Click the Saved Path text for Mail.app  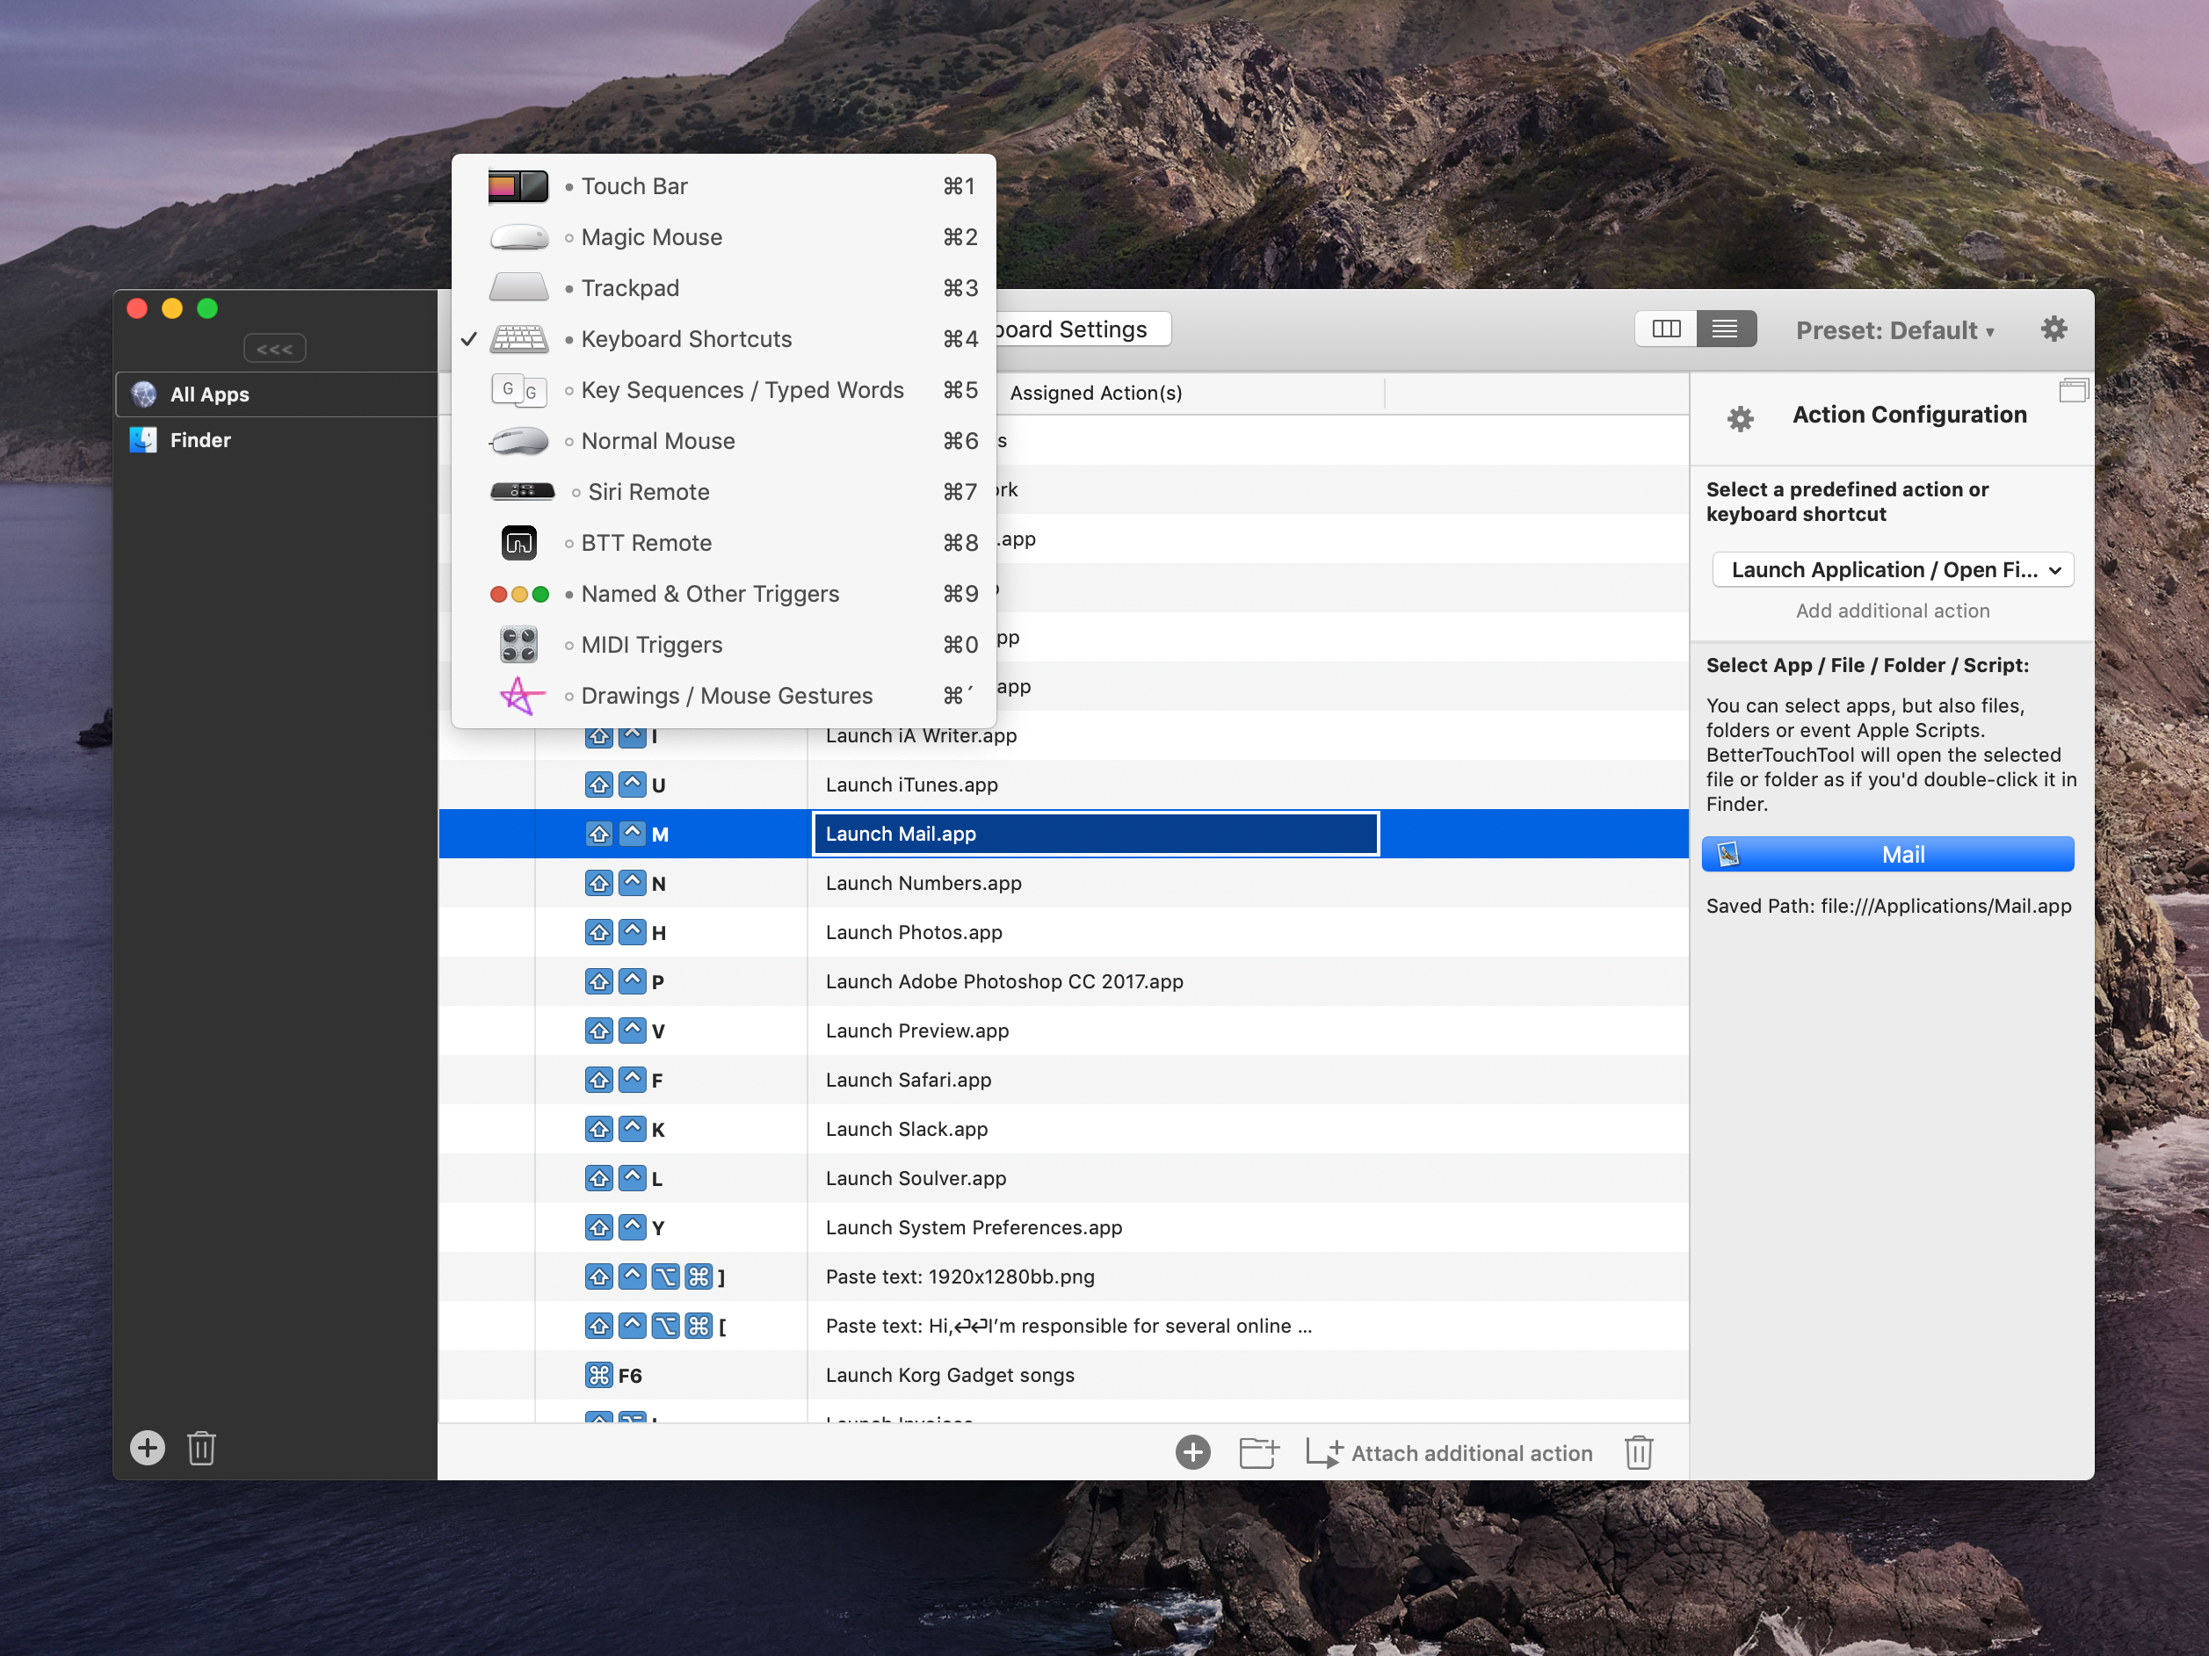(1888, 907)
